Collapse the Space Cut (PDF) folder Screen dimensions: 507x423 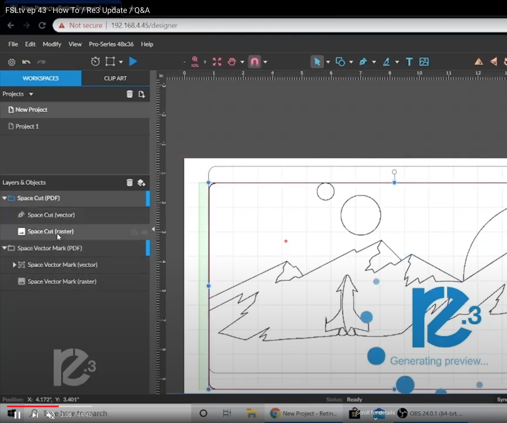(4, 198)
